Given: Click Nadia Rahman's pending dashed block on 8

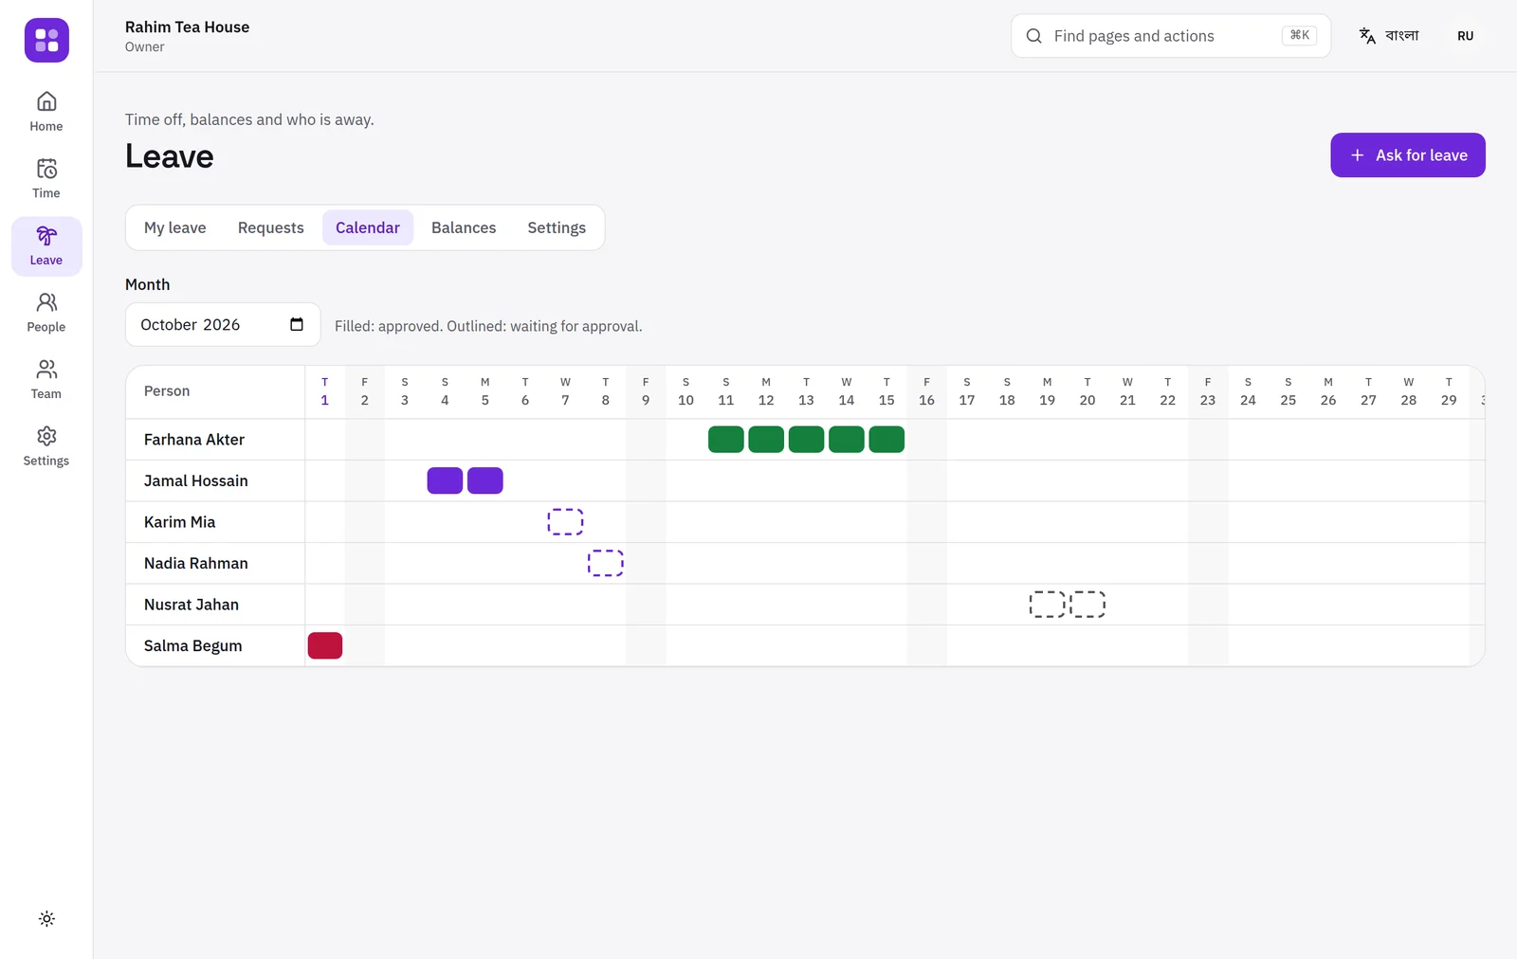Looking at the screenshot, I should tap(606, 563).
